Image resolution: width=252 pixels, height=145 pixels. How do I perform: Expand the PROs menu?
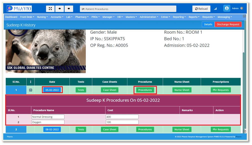coord(95,17)
